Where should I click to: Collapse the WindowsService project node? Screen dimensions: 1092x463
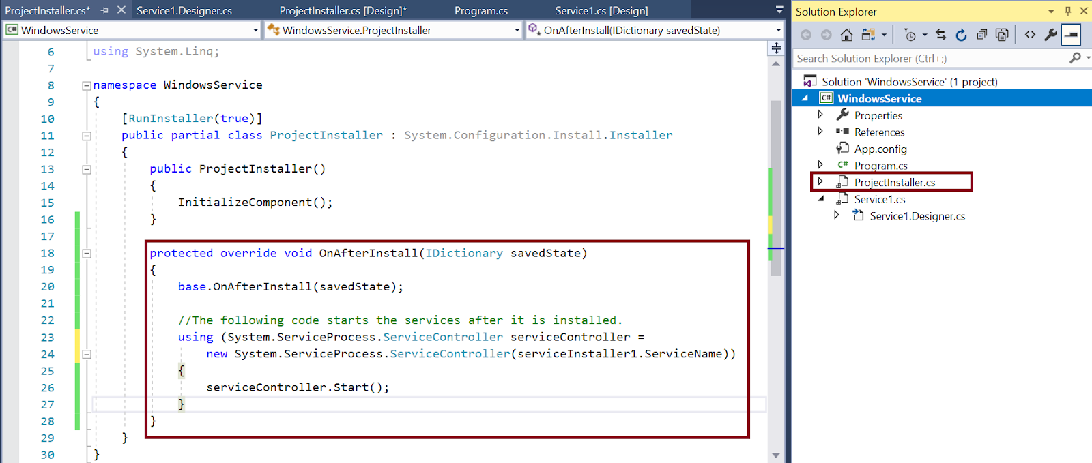[805, 98]
